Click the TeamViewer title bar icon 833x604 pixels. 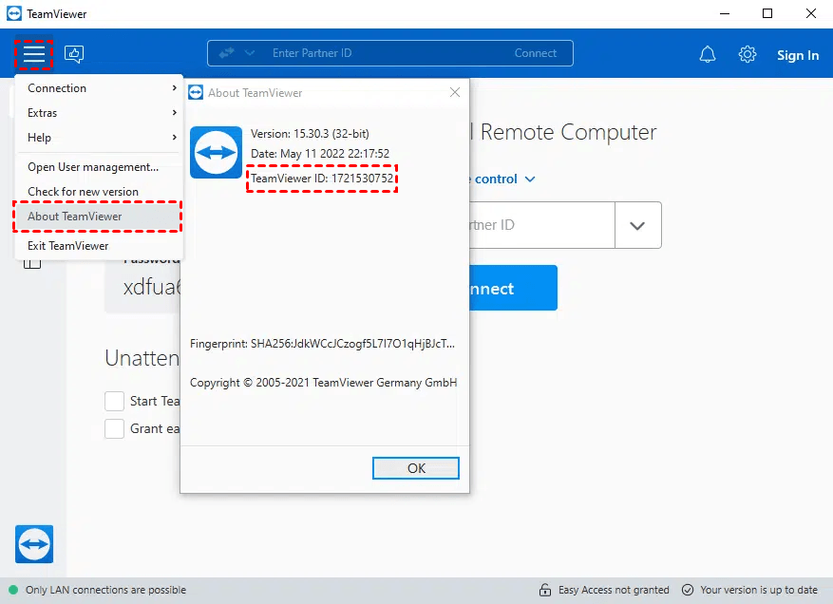pos(14,14)
